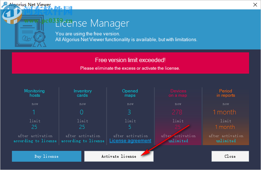Click 'unlimited' under Devices on a map
This screenshot has height=170, width=261.
click(178, 141)
